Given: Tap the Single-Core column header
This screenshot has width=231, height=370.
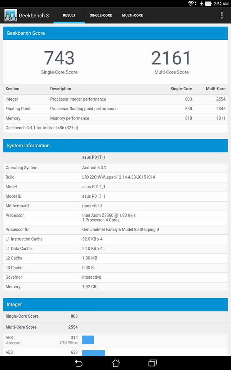Looking at the screenshot, I should pyautogui.click(x=181, y=89).
